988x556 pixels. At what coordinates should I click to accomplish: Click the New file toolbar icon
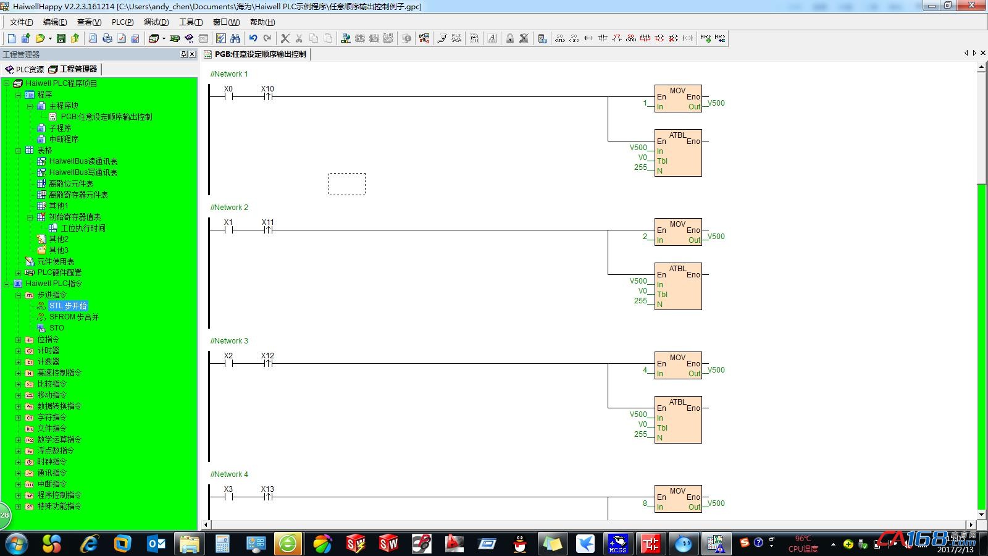click(x=11, y=38)
